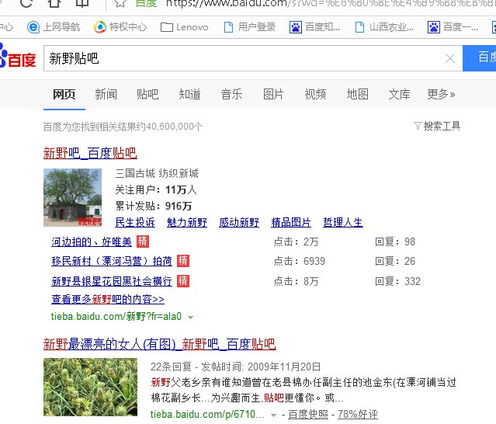
Task: Open the Lenovo bookmarks folder
Action: click(x=185, y=27)
